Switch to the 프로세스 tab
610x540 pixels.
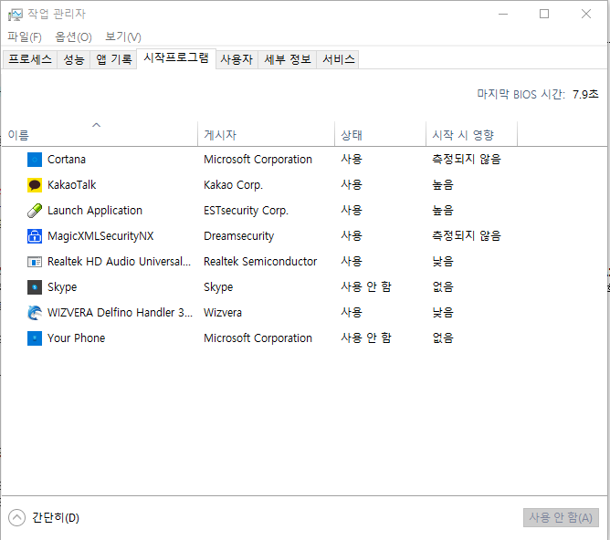click(x=30, y=59)
